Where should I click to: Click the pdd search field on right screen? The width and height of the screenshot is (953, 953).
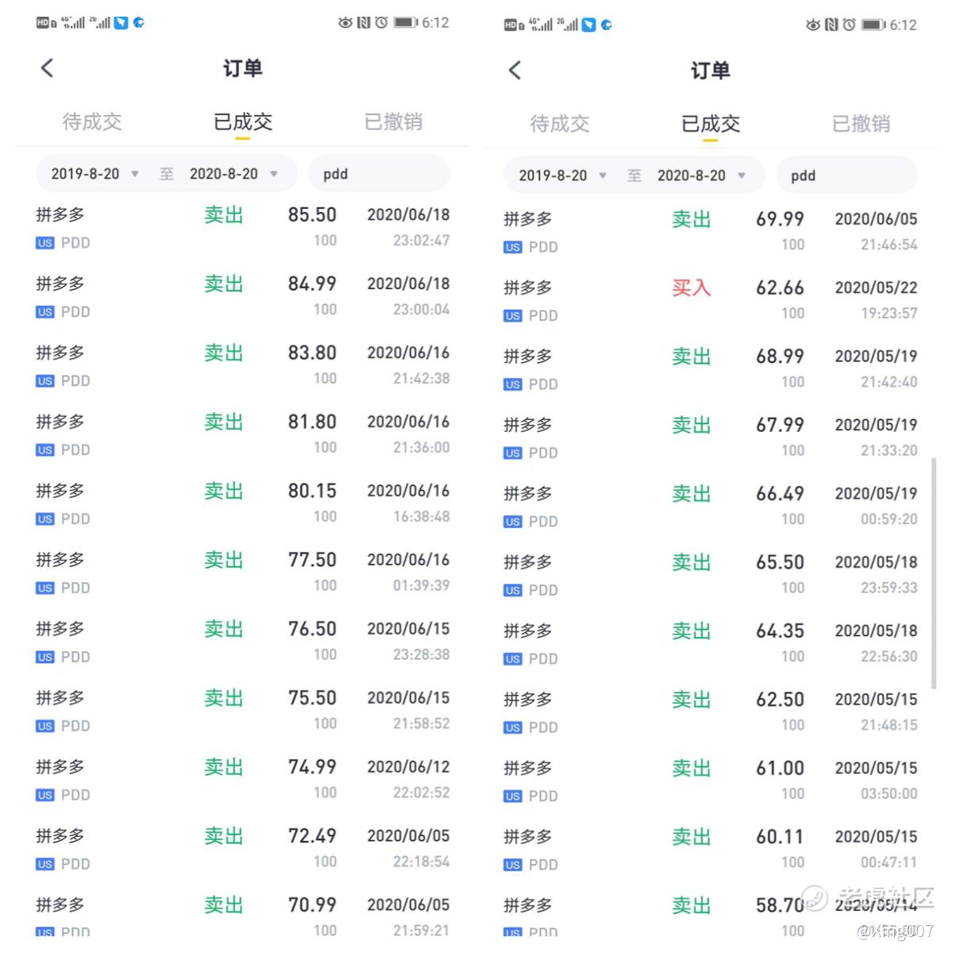click(x=847, y=176)
